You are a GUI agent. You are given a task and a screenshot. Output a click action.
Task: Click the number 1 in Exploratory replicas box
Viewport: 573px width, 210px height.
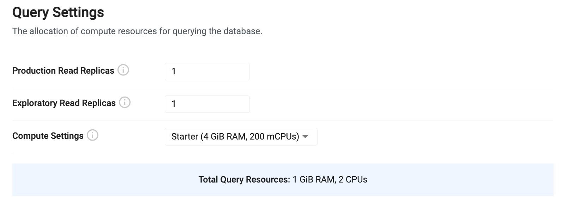pyautogui.click(x=174, y=104)
